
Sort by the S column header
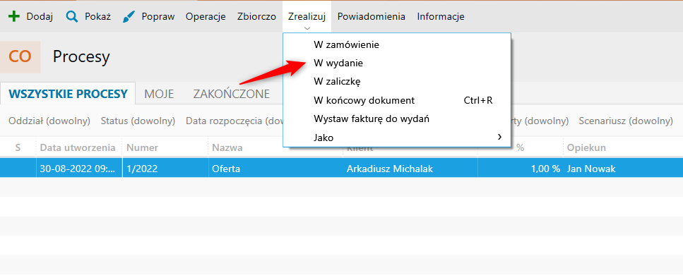(18, 148)
